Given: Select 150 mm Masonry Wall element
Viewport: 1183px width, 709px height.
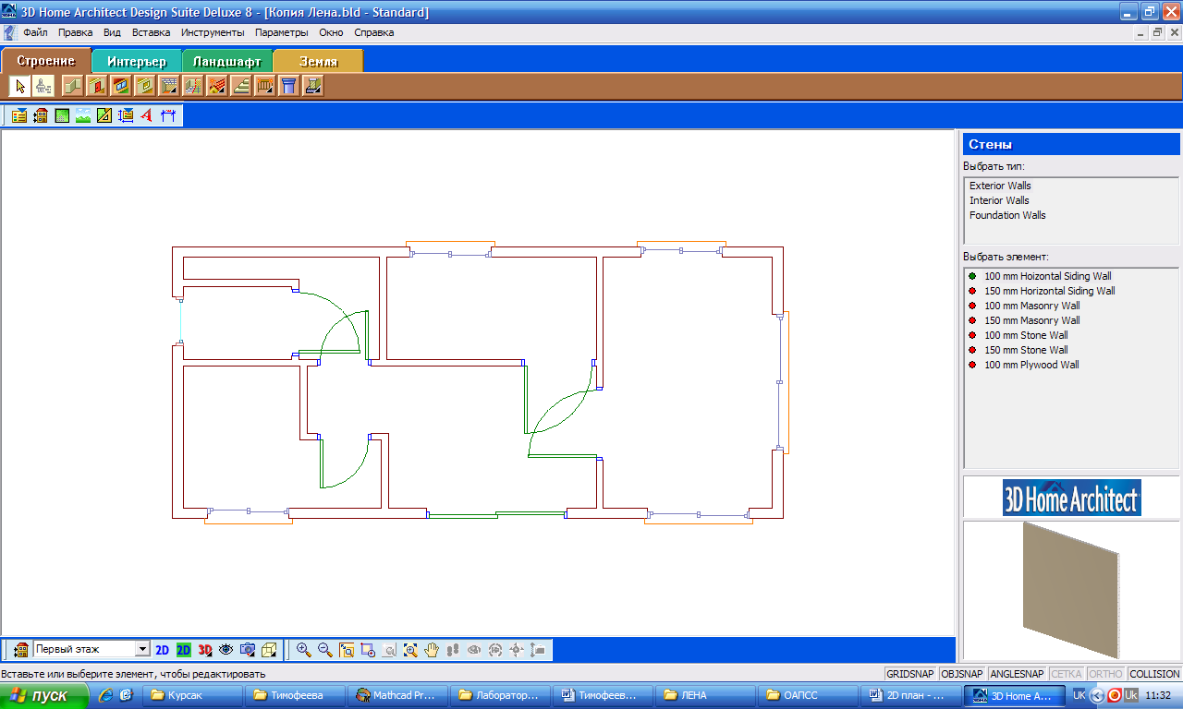Looking at the screenshot, I should (1031, 320).
